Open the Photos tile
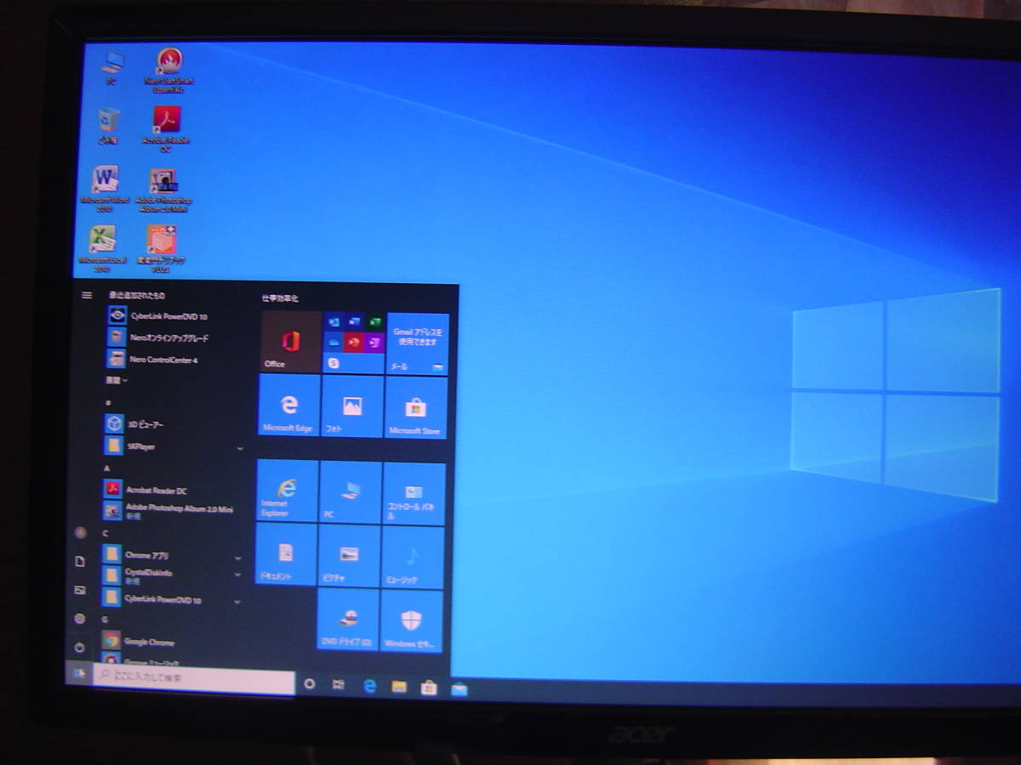 pos(352,407)
